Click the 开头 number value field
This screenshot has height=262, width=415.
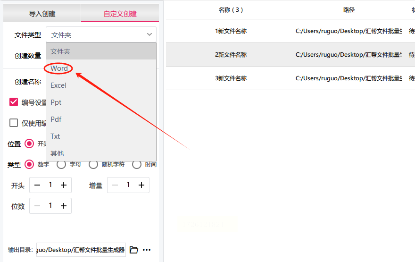[x=50, y=185]
